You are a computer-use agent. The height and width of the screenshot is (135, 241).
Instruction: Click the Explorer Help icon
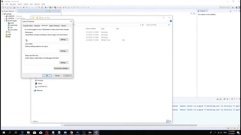coord(171,21)
